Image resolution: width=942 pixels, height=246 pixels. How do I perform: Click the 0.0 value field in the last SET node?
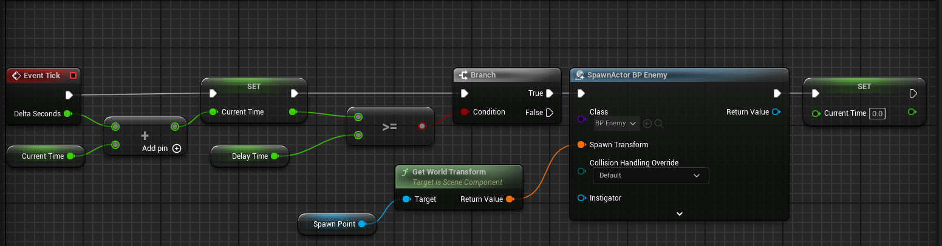(x=876, y=113)
